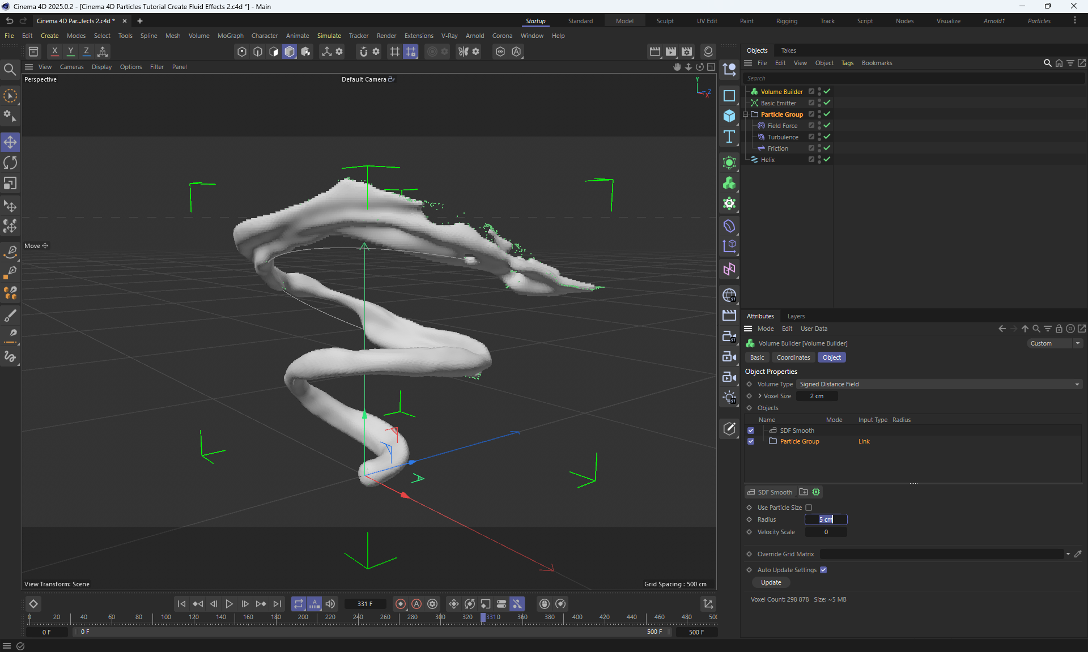Open the Volume Type dropdown
This screenshot has height=652, width=1088.
[939, 384]
